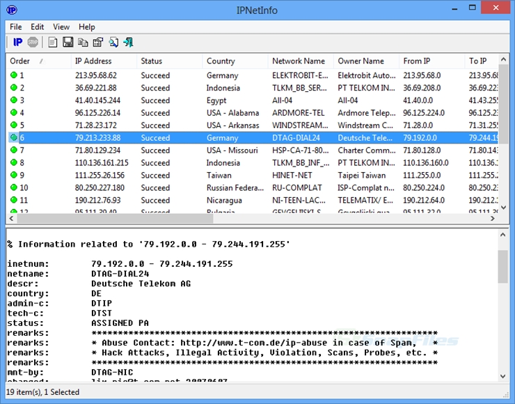Screen dimensions: 515x404
Task: Click green status dot of row 9
Action: 14,175
